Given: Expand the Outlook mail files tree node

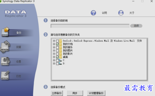Looking at the screenshot, I should 54,41.
